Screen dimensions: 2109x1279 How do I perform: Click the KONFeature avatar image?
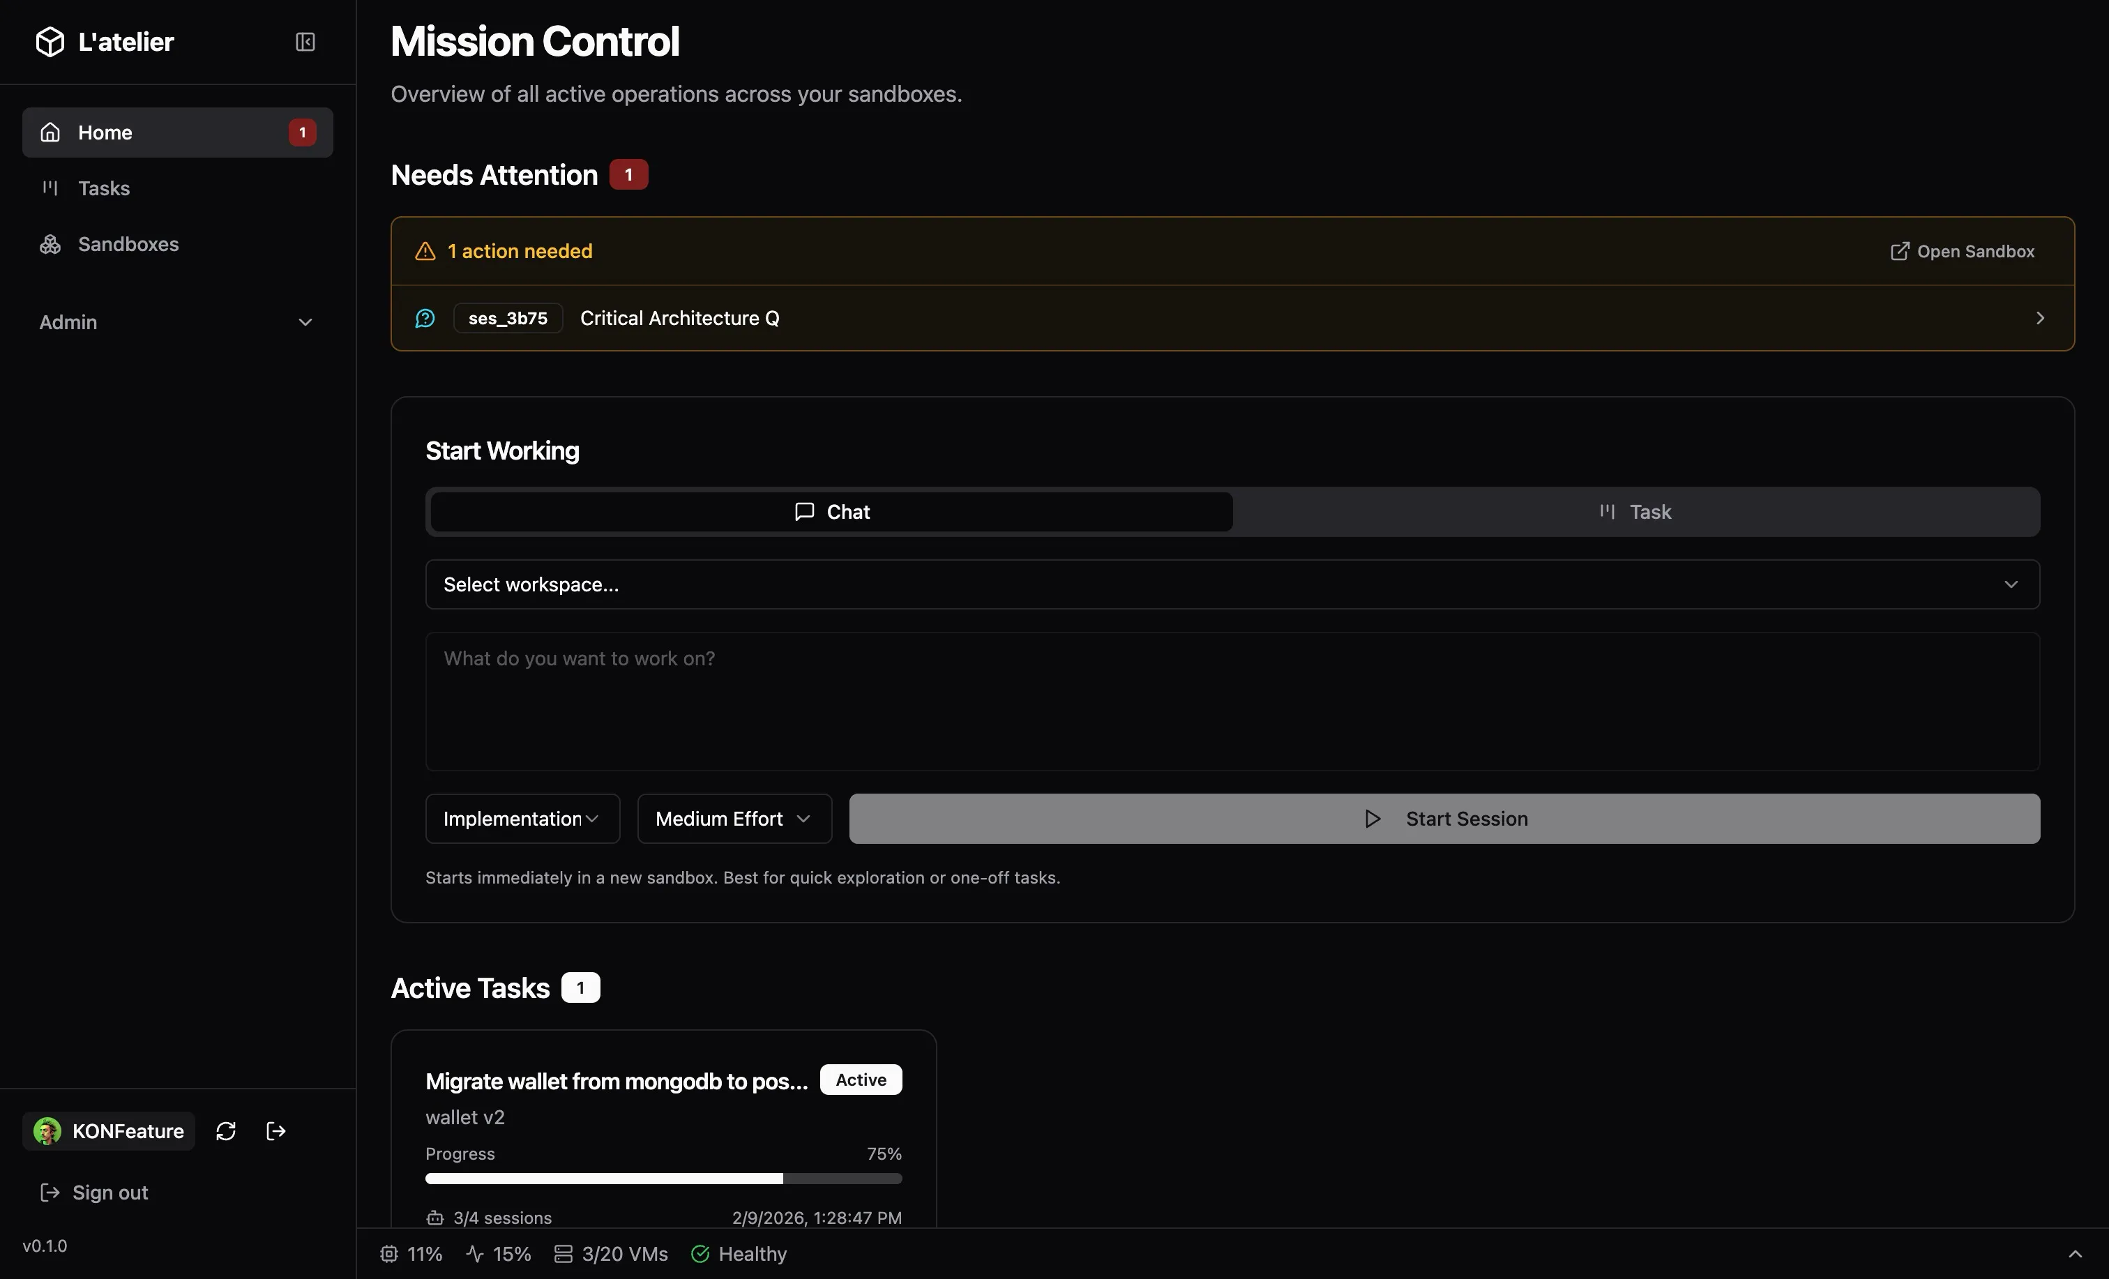click(x=47, y=1130)
